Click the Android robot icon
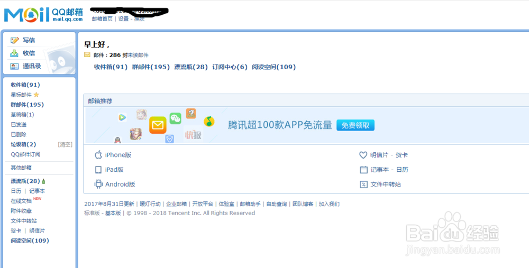Viewport: 529px width, 268px height. 98,184
